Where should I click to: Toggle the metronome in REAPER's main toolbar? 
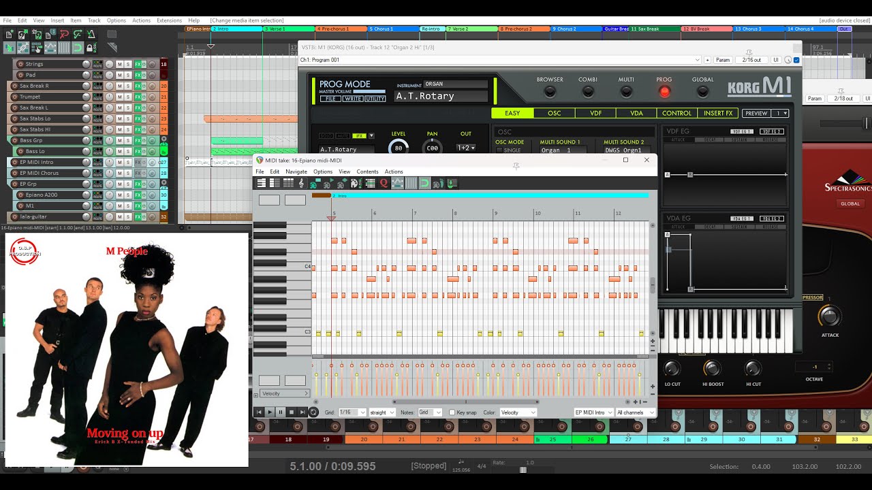(x=91, y=34)
